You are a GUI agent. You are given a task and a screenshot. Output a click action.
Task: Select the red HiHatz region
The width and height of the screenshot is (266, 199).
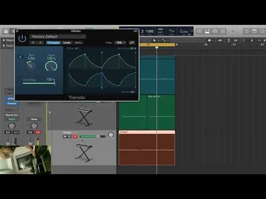[147, 148]
